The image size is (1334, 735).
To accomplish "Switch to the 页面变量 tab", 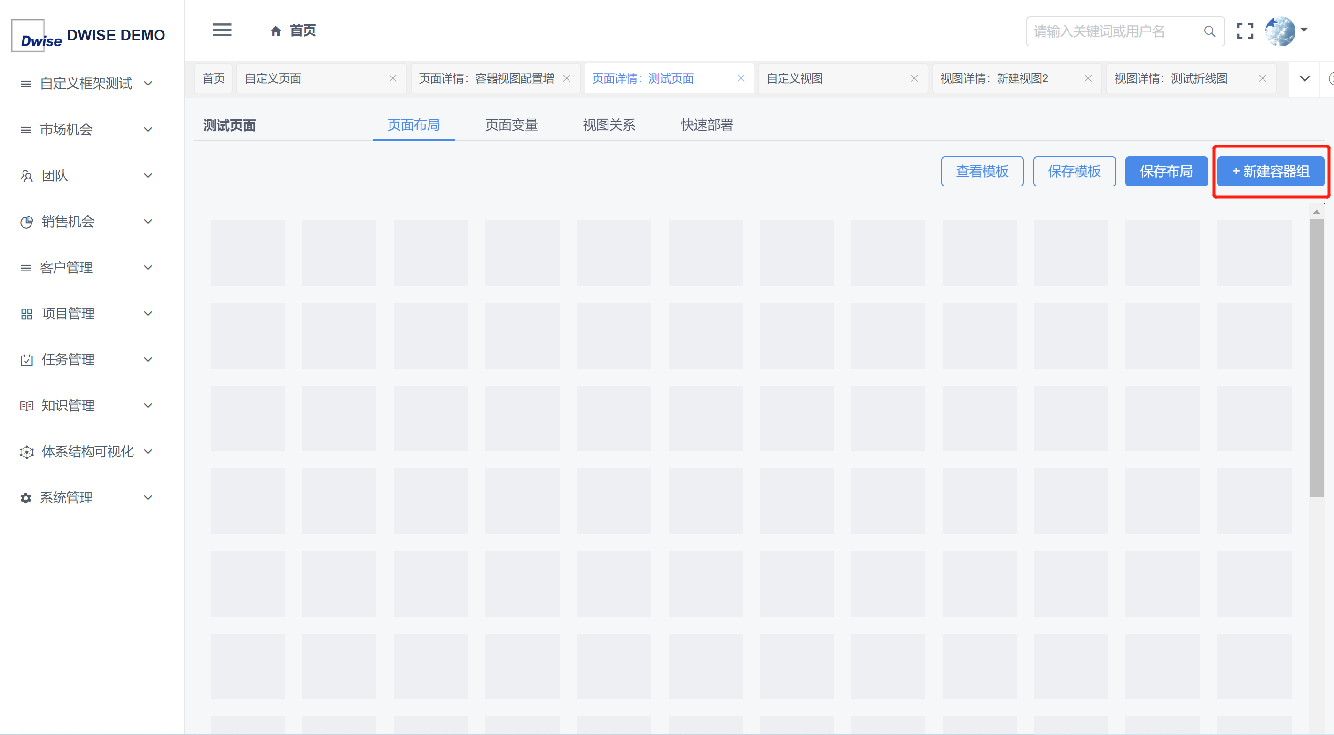I will click(511, 125).
